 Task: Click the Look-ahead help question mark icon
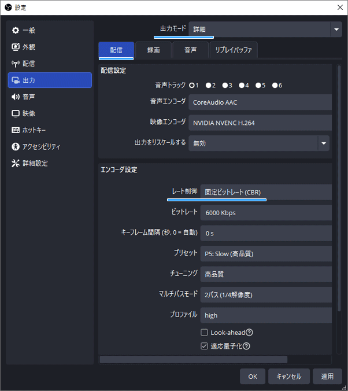249,333
